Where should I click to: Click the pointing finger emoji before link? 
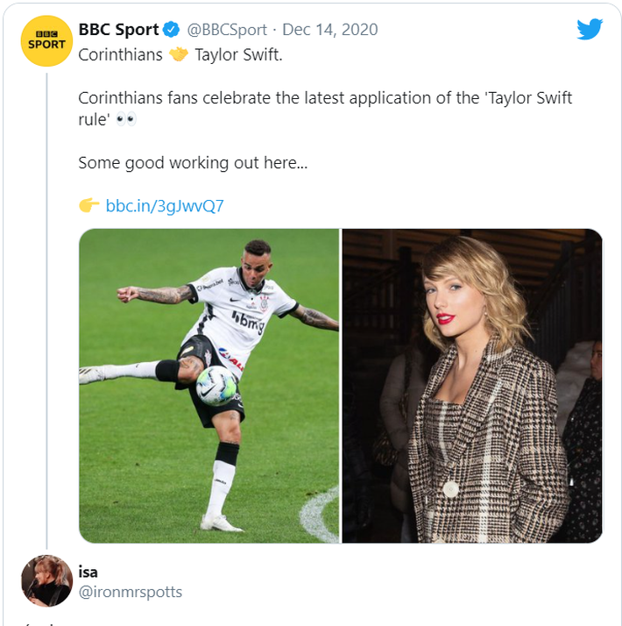point(88,206)
